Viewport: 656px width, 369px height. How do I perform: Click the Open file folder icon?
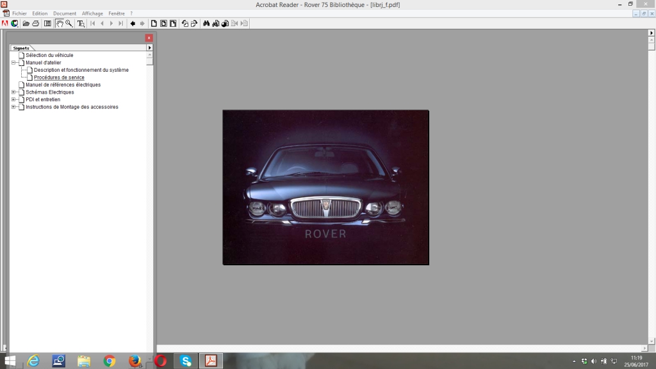(26, 24)
